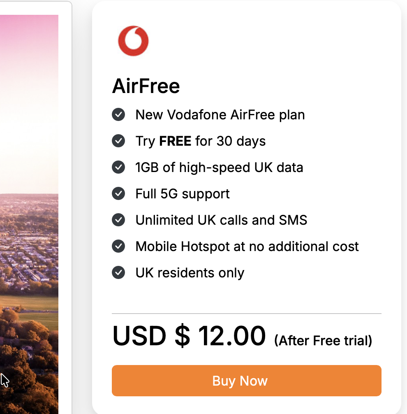The width and height of the screenshot is (407, 414).
Task: Click the red Vodafone logo
Action: [133, 41]
